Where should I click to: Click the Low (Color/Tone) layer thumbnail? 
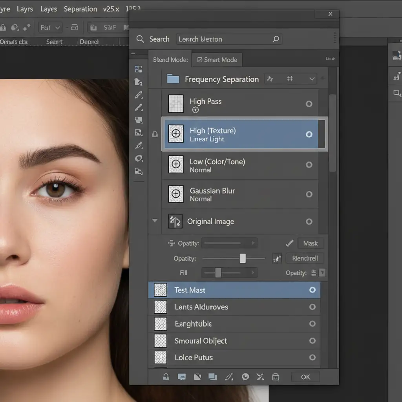[176, 164]
